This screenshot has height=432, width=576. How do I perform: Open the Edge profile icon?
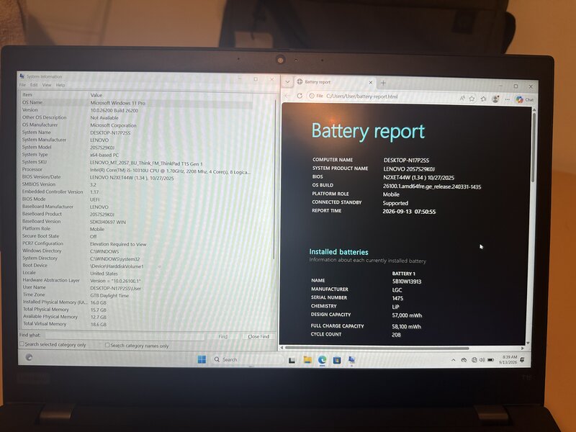click(x=495, y=99)
